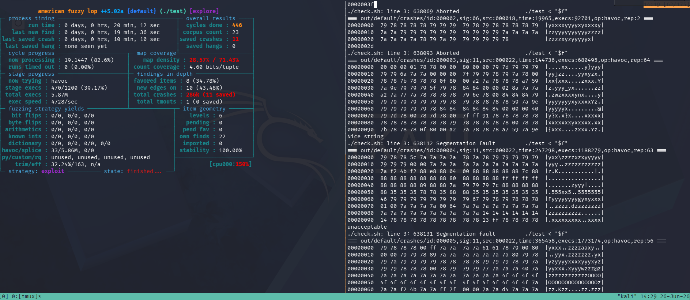Click the stability value '100.00%'
The width and height of the screenshot is (690, 300).
coord(230,150)
